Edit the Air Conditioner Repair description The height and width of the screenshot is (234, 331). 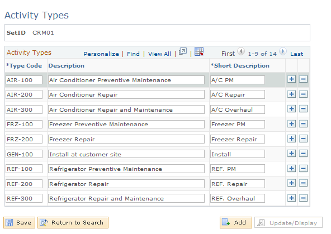tap(126, 94)
